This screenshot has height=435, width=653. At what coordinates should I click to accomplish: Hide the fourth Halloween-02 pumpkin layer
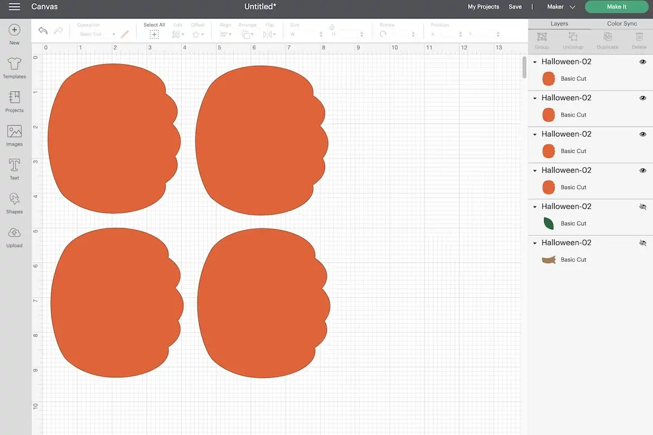coord(643,170)
